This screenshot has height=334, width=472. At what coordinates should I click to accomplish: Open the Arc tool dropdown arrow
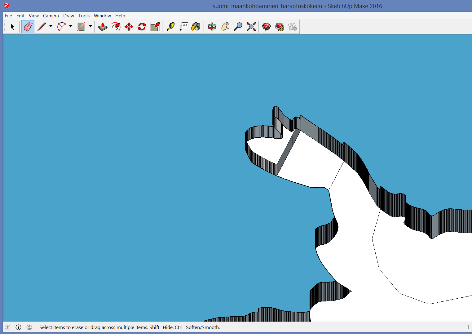(x=71, y=26)
